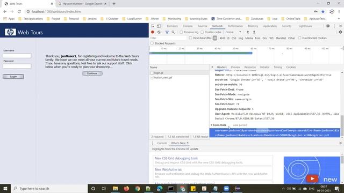The height and width of the screenshot is (193, 344).
Task: Open the Apps shortcut in bookmarks bar
Action: pos(9,19)
